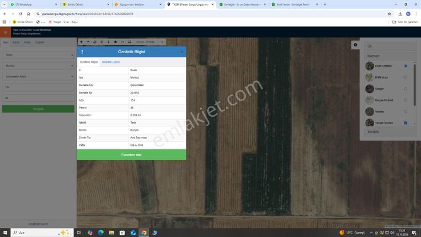Screen dimensions: 421x237
Task: Open the Çukurbelen Köyü neighborhood dropdown
Action: 38,76
